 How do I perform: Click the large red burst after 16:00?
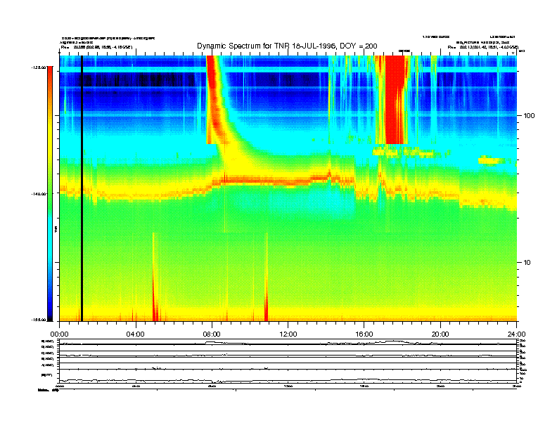point(395,100)
